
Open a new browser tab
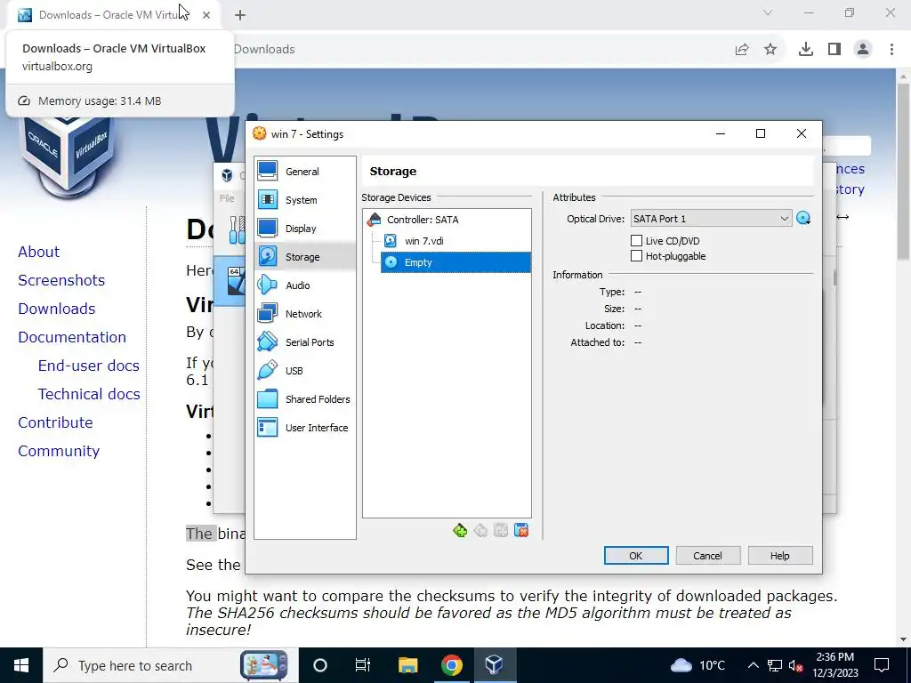[x=240, y=15]
